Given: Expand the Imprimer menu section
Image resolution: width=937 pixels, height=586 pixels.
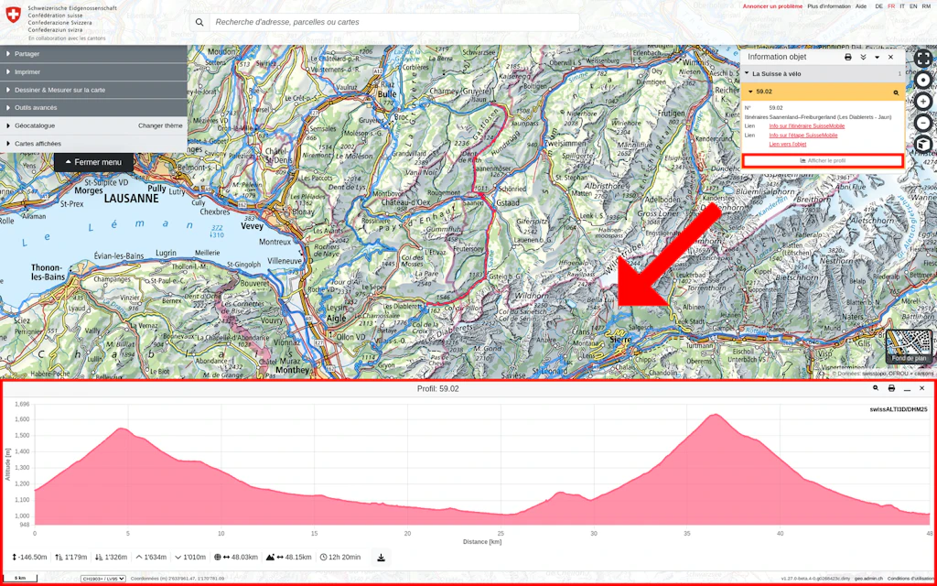Looking at the screenshot, I should coord(94,71).
